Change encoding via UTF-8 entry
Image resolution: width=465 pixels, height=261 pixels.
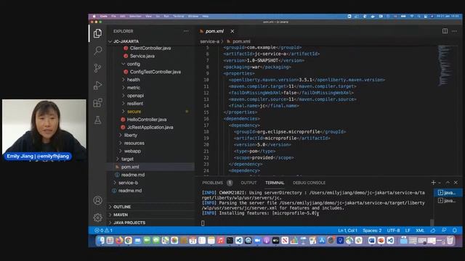point(393,231)
